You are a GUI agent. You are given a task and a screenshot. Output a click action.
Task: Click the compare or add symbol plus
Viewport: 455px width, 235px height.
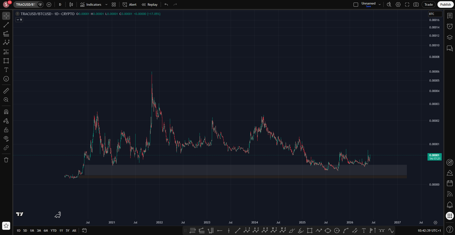[49, 5]
